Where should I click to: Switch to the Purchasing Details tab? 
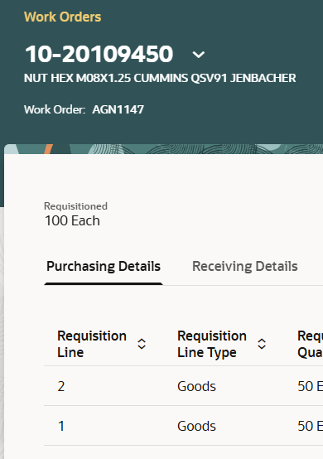(104, 267)
